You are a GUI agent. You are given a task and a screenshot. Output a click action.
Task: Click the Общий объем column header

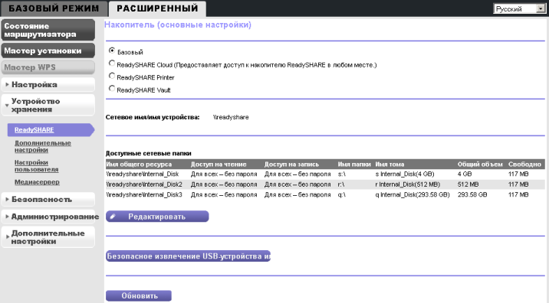(x=480, y=164)
